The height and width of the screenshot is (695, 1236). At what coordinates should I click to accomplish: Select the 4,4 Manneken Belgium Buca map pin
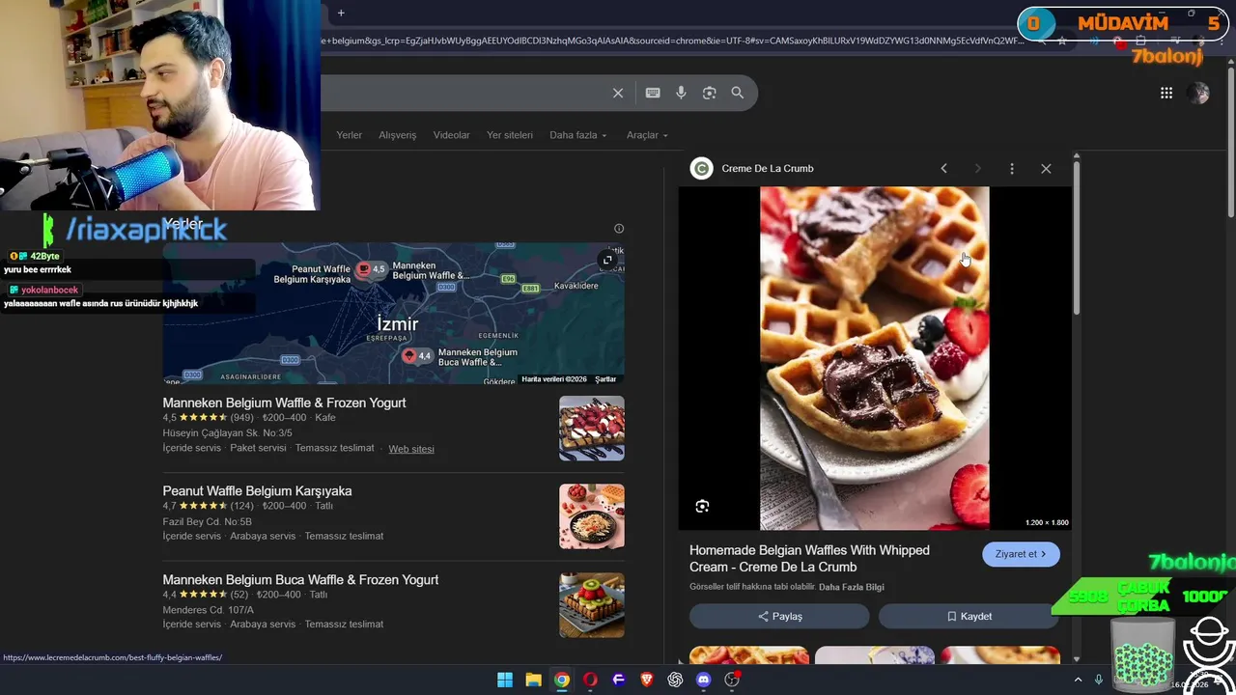tap(416, 356)
